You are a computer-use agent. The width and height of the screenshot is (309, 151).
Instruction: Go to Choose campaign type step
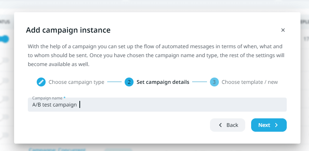coord(76,82)
